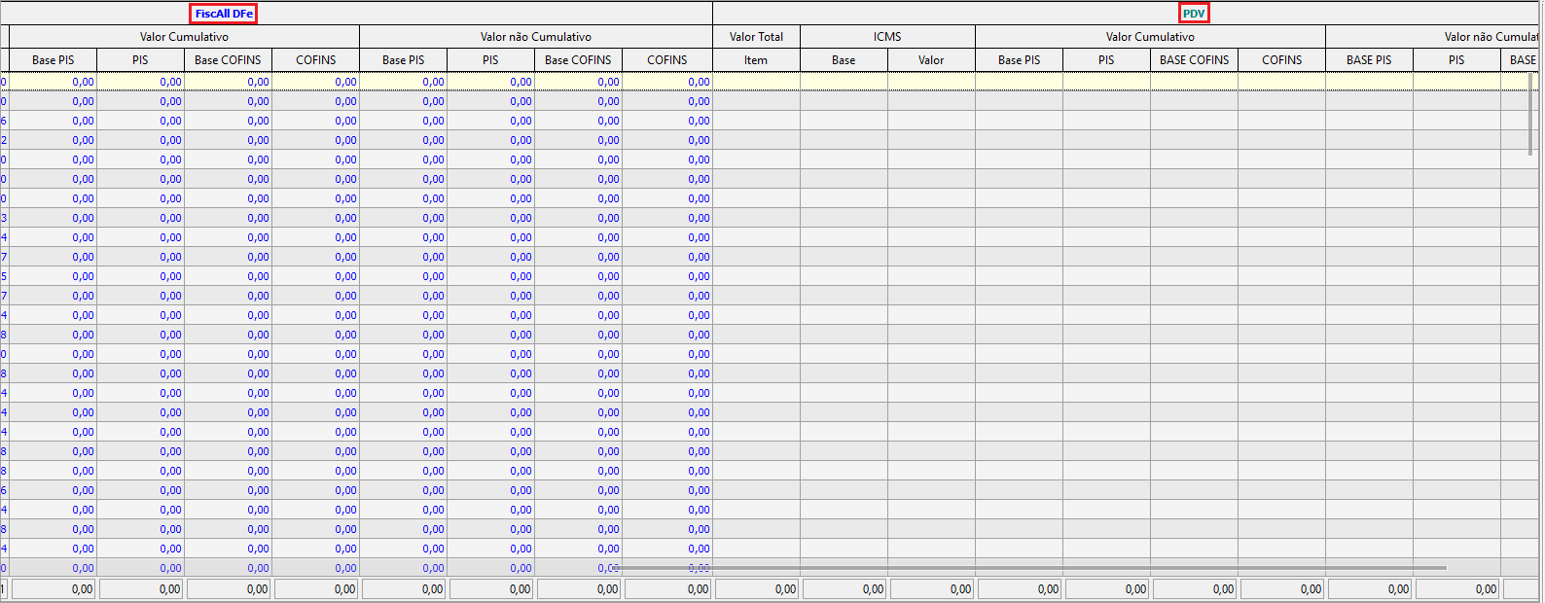Select Valor Cumulativo header under PDV
This screenshot has width=1545, height=603.
tap(1150, 37)
